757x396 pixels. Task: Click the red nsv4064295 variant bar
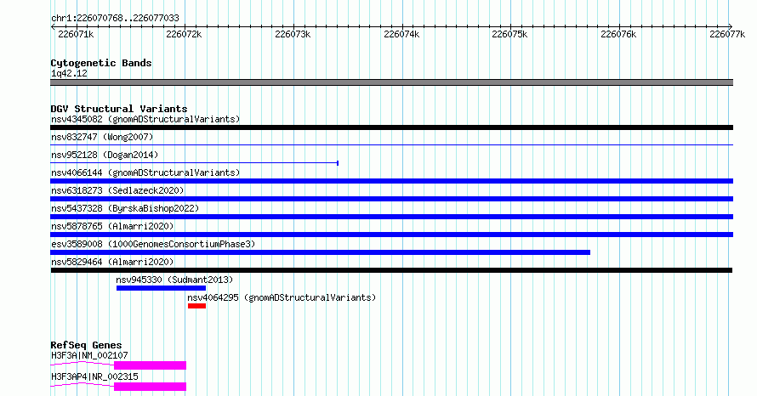[x=197, y=306]
